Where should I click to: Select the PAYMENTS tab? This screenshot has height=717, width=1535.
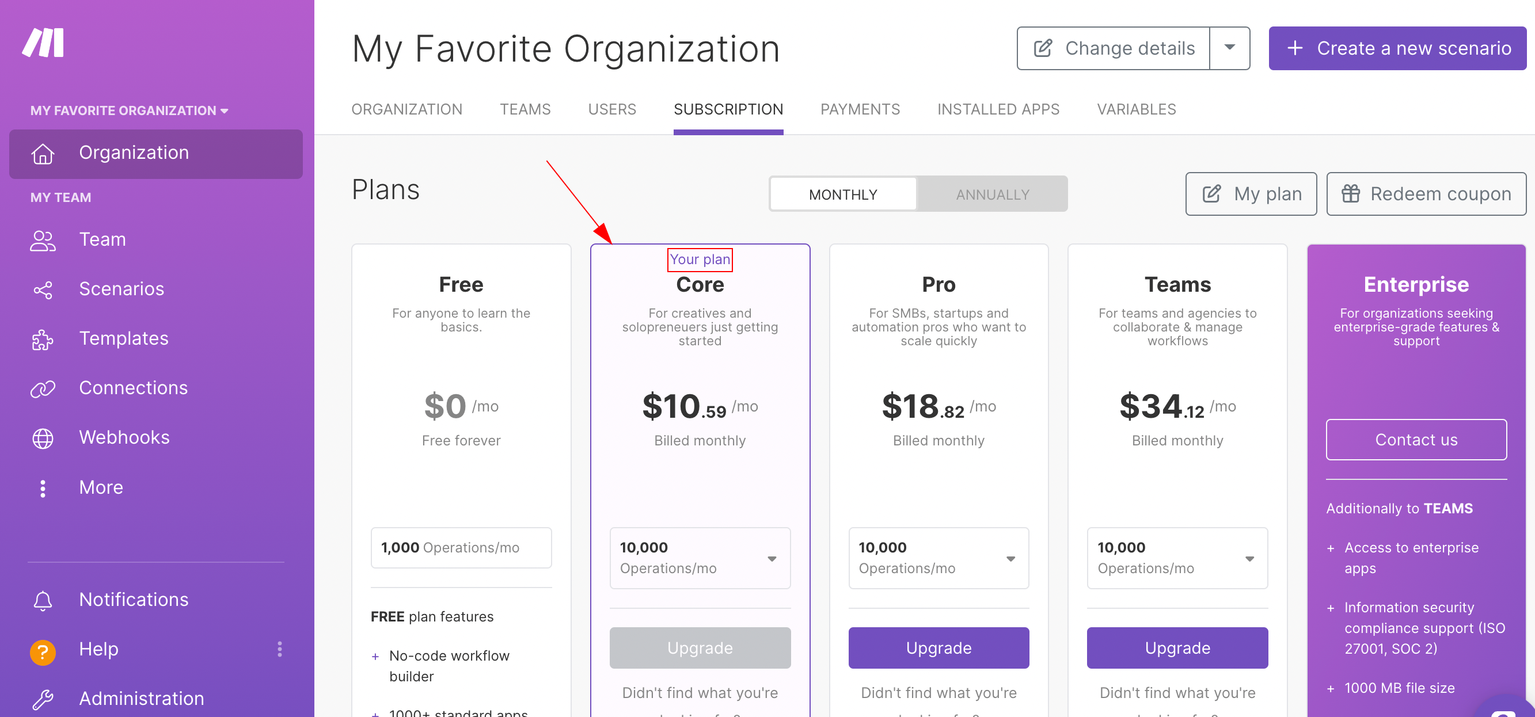[860, 109]
